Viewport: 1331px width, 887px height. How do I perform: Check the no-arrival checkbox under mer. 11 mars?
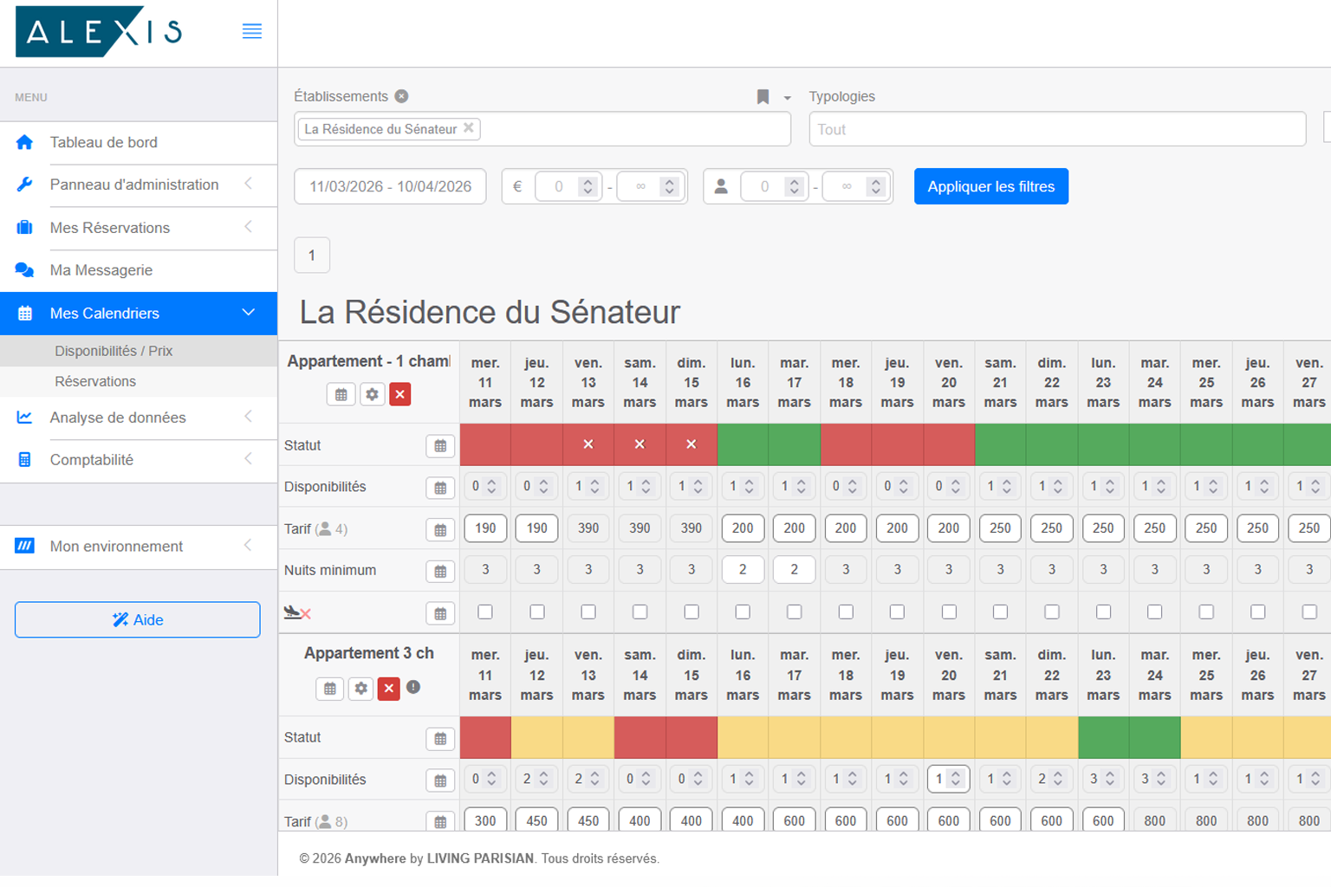click(484, 612)
